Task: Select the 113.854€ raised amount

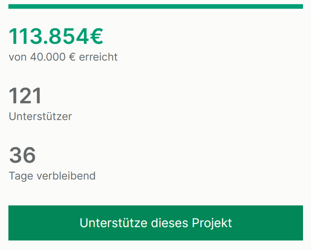Action: [x=56, y=36]
